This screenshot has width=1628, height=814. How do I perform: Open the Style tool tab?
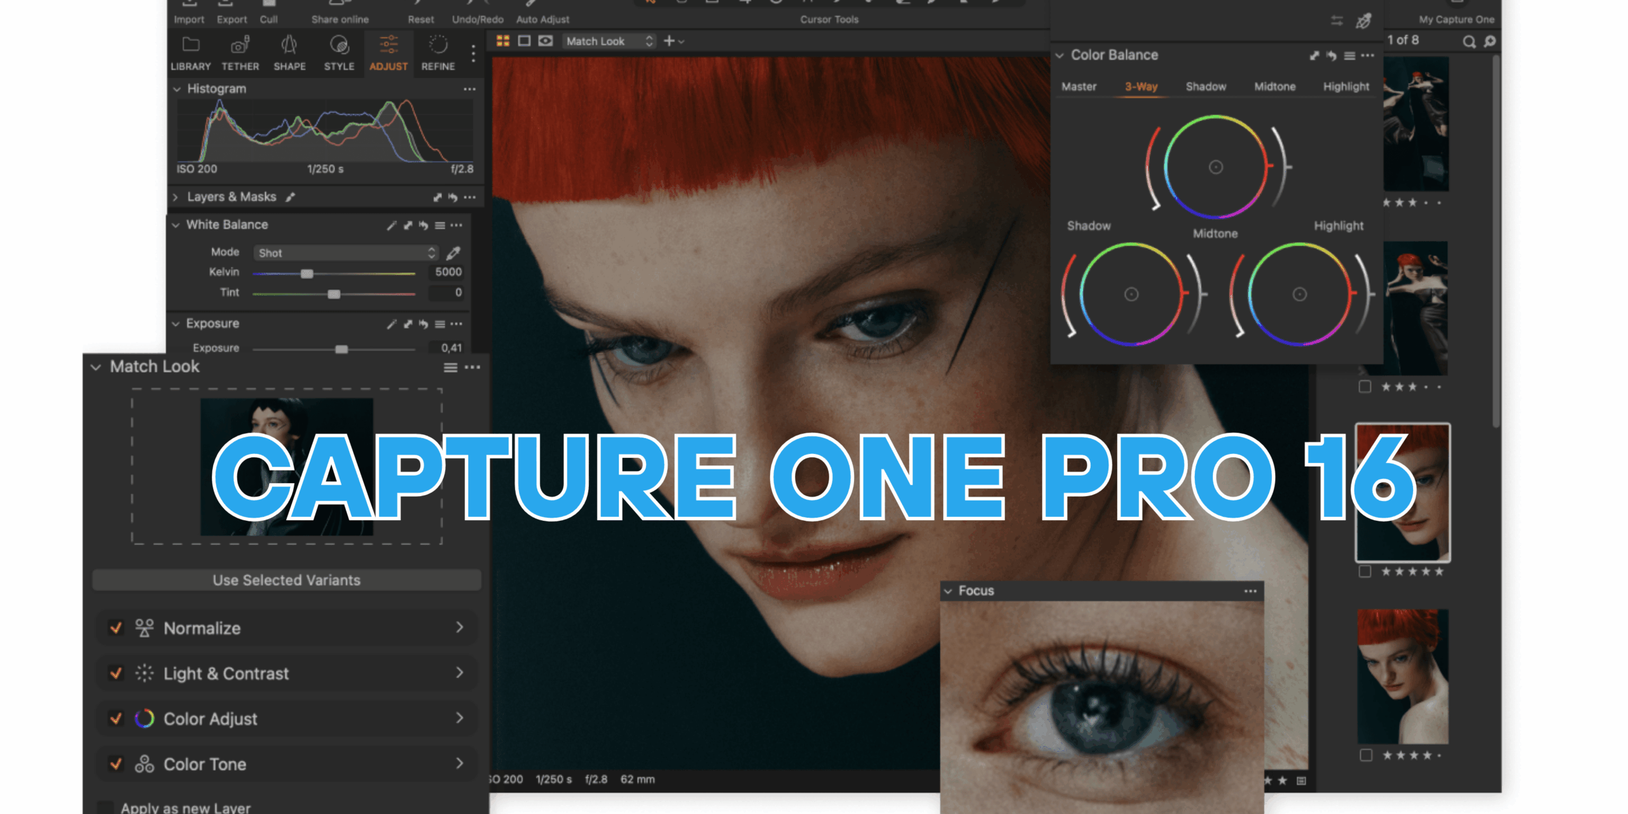(x=339, y=53)
